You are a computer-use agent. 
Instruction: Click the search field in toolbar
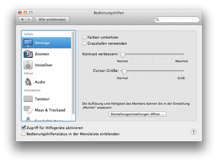(x=177, y=19)
